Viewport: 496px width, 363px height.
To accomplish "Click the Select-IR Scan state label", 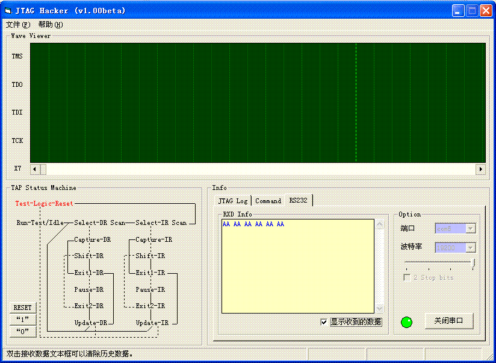I will [161, 223].
